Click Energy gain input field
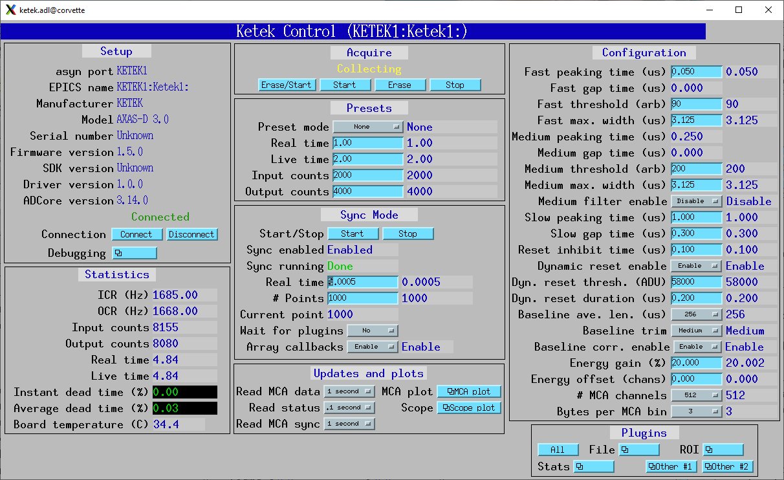The height and width of the screenshot is (480, 784). pyautogui.click(x=696, y=363)
